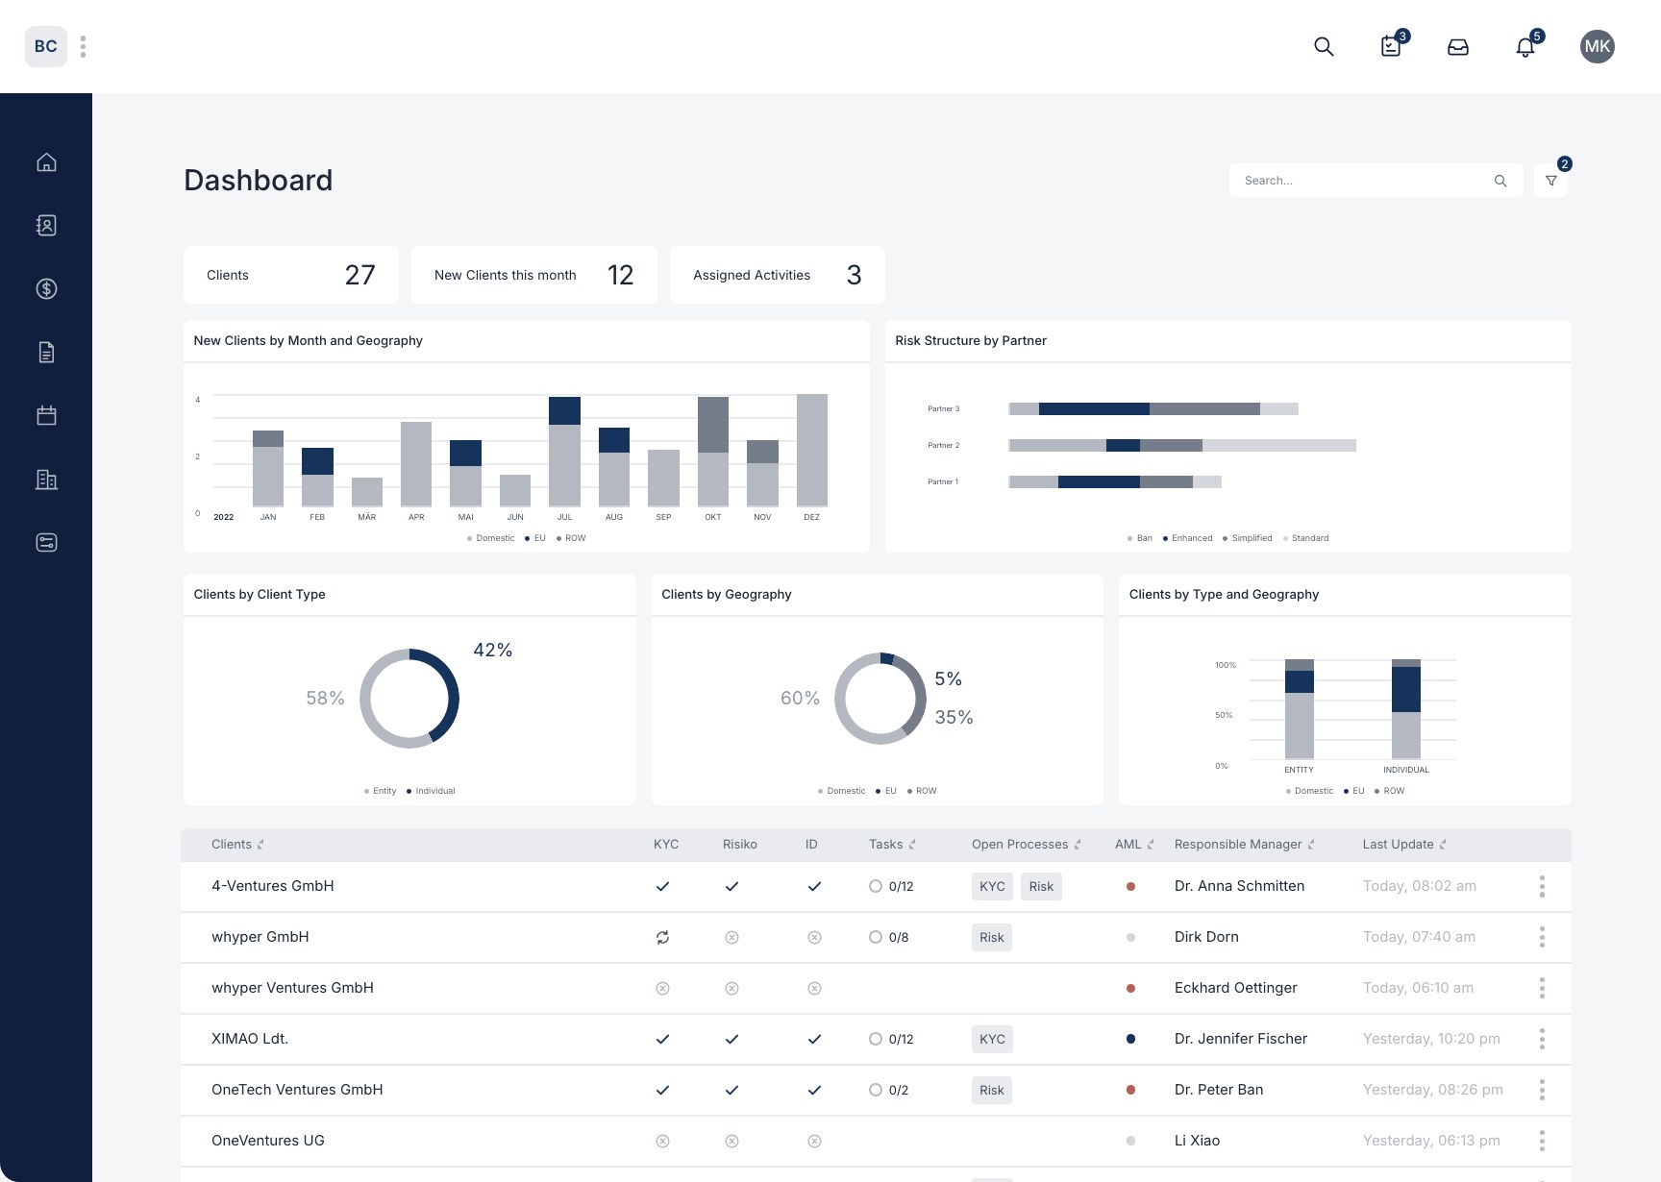Click the Risk tag for whyper GmbH

point(992,938)
